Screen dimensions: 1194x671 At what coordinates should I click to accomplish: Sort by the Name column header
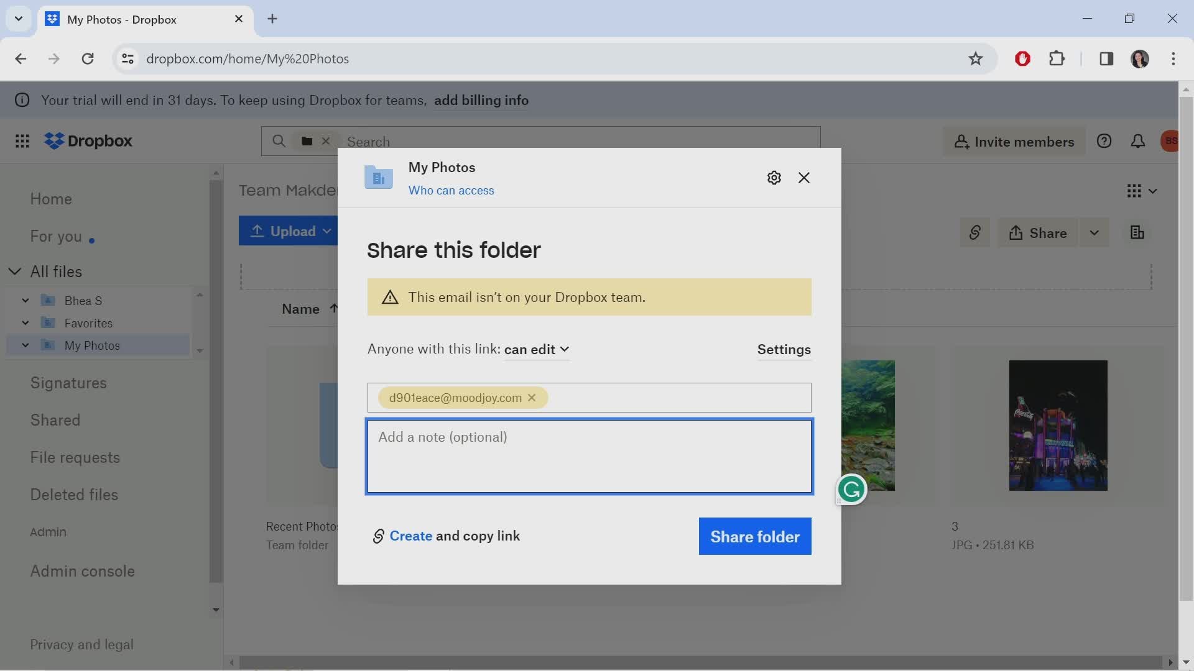301,309
